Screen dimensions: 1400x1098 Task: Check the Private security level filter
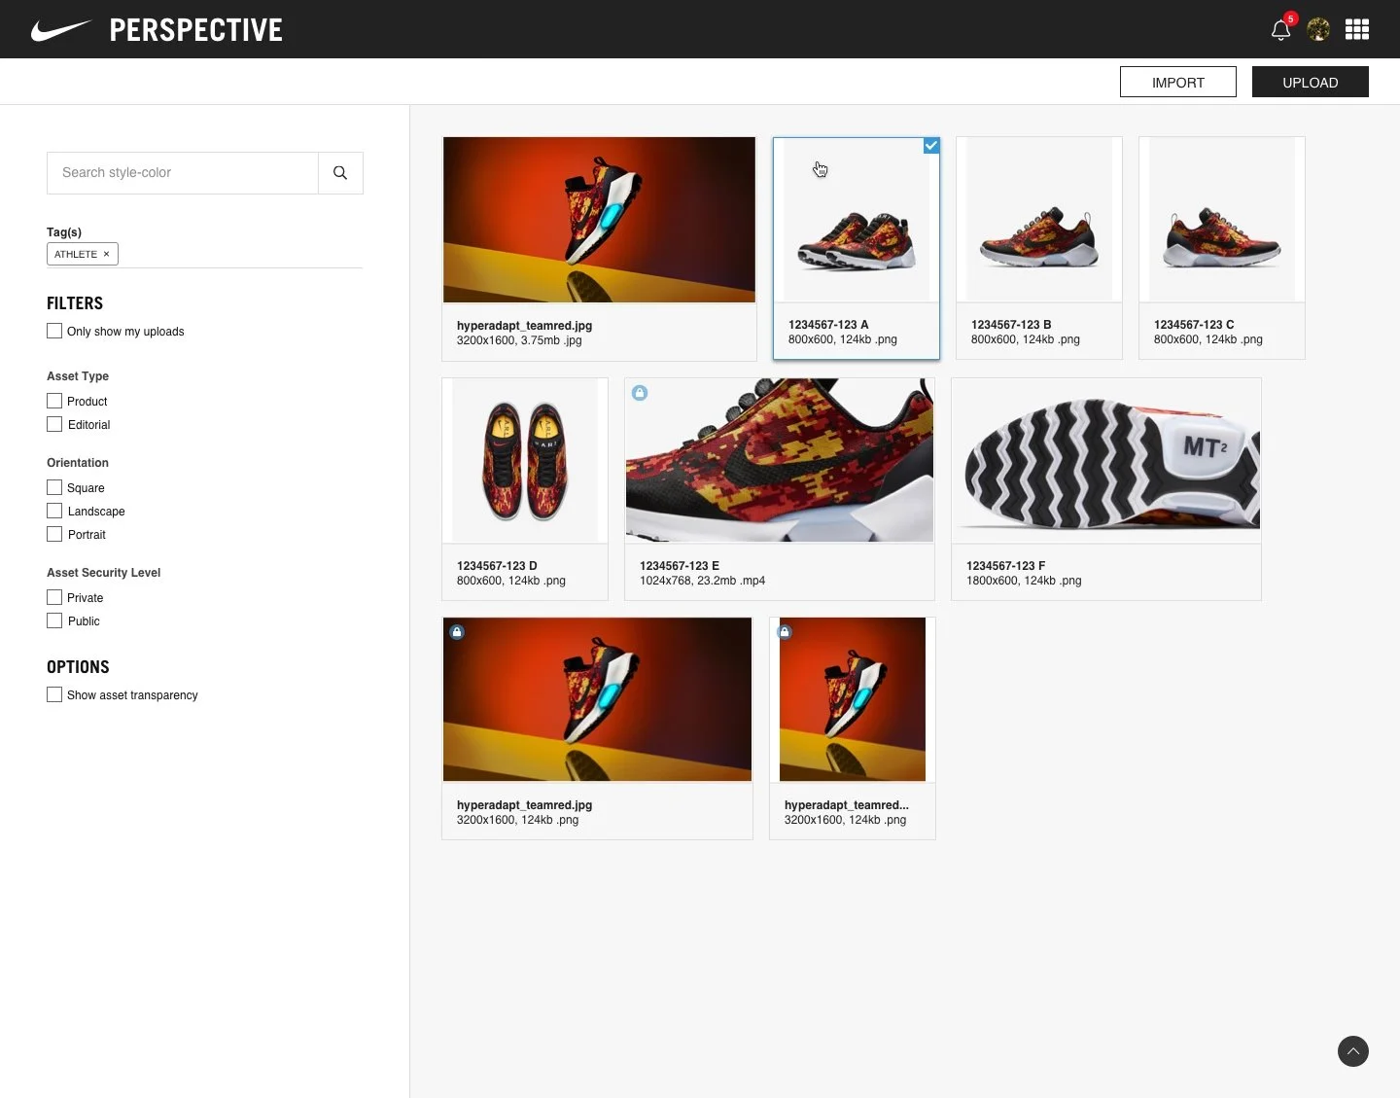[x=54, y=597]
